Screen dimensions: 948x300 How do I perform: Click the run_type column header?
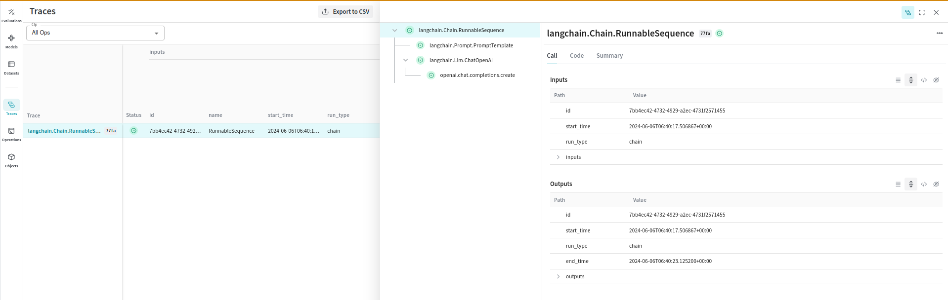(x=338, y=115)
